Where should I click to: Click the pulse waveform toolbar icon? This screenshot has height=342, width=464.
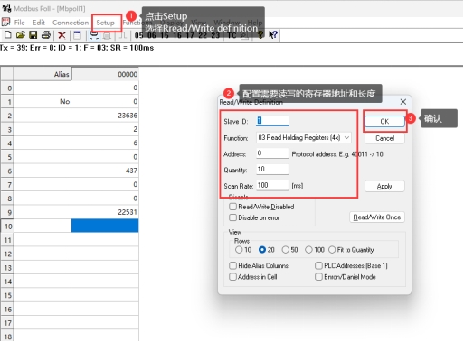click(122, 35)
